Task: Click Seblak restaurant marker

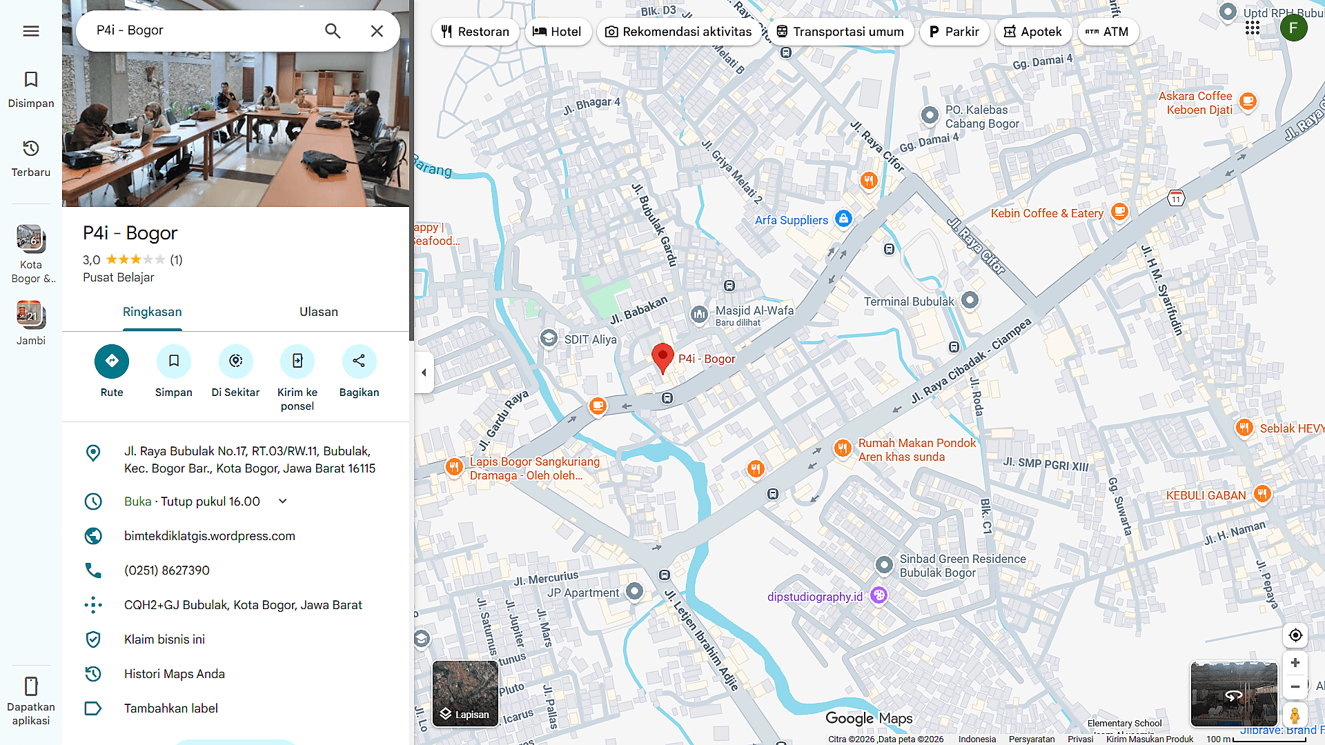Action: (1244, 428)
